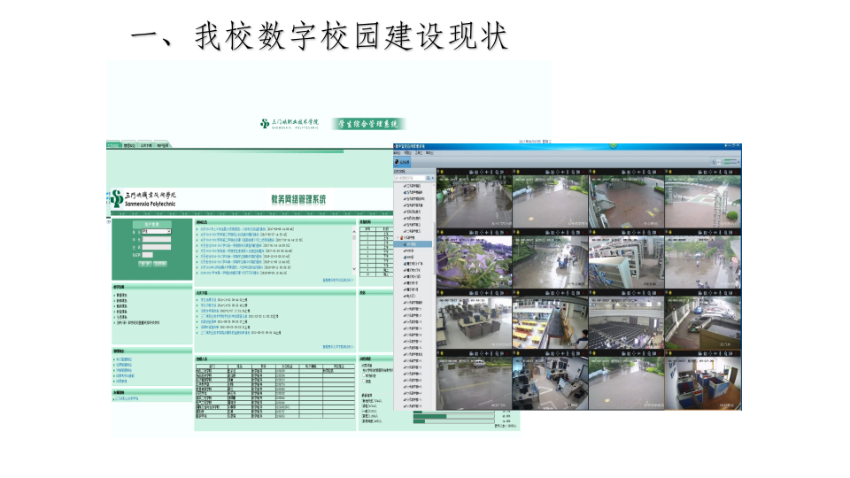Viewport: 850px width, 478px height.
Task: Click the view-more link under downloads list
Action: click(x=338, y=346)
